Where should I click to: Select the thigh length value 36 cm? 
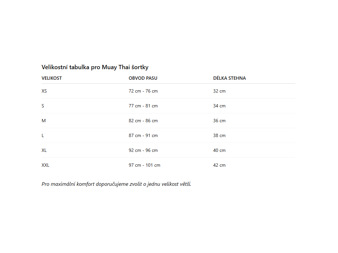pyautogui.click(x=220, y=121)
